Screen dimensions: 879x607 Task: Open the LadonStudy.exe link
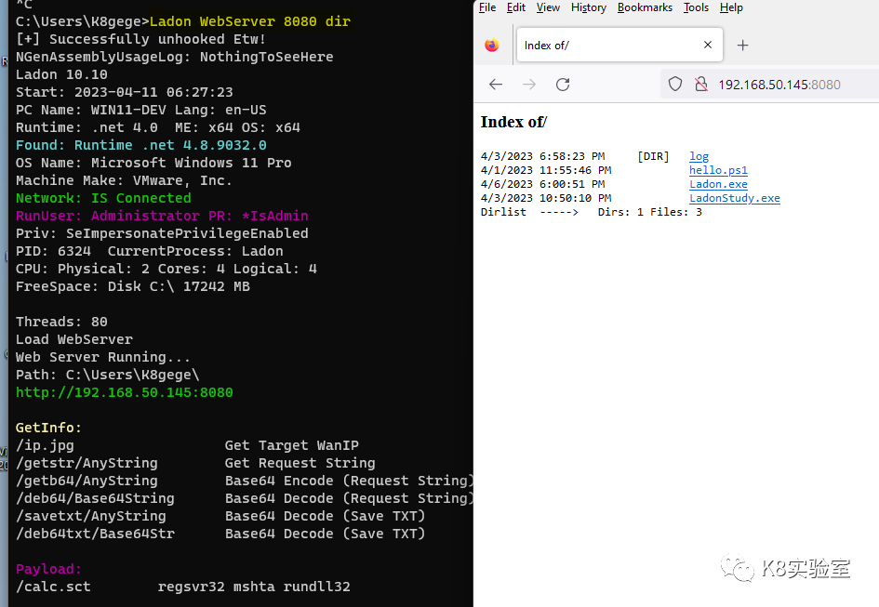(735, 198)
